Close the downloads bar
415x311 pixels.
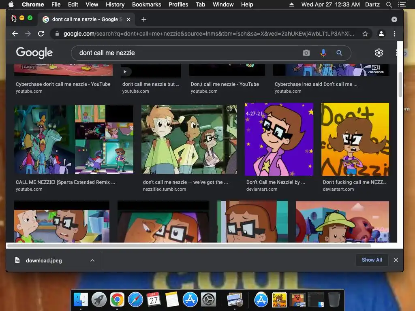(x=396, y=260)
